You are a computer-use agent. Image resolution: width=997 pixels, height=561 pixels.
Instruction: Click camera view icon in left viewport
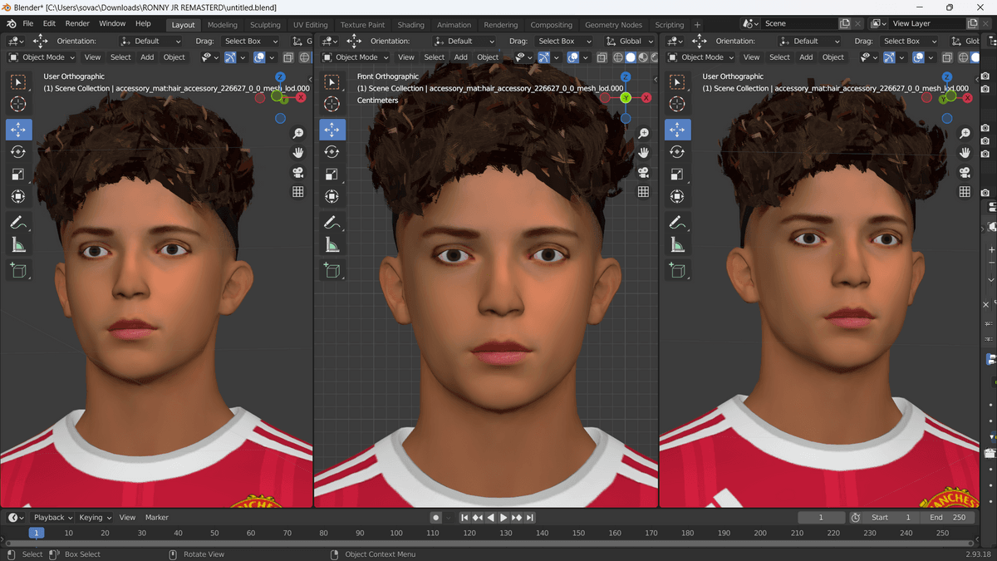click(x=297, y=173)
